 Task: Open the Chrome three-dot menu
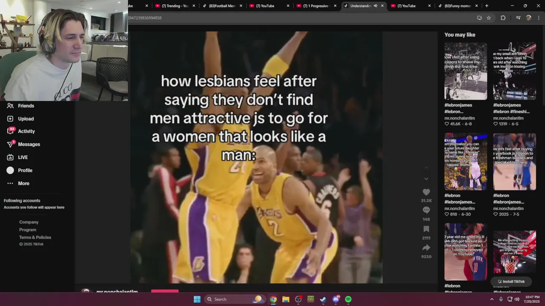[539, 18]
